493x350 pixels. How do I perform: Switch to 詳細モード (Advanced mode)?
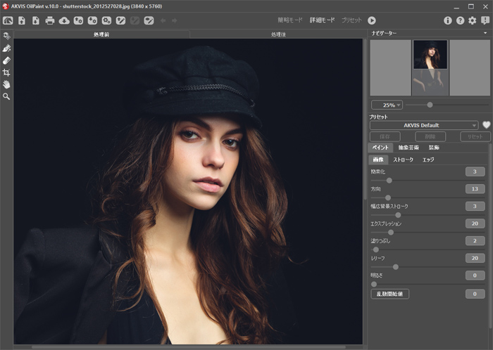point(323,20)
